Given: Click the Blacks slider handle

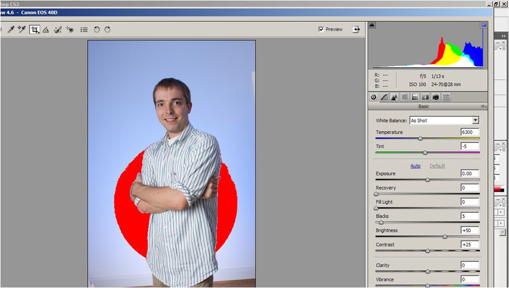Looking at the screenshot, I should click(x=381, y=222).
